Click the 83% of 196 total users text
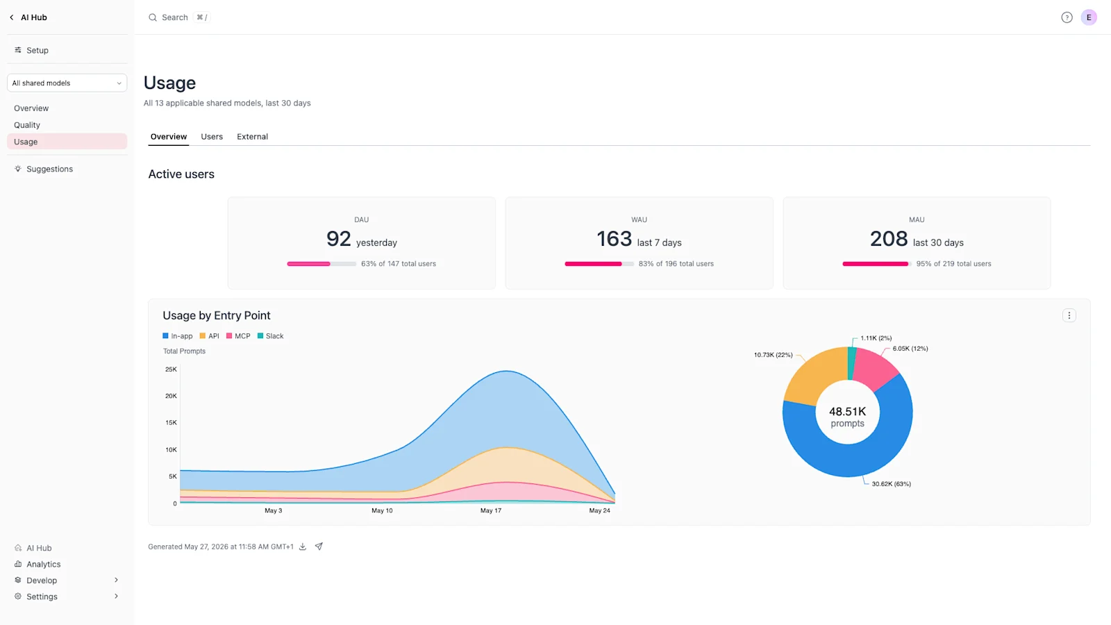The height and width of the screenshot is (625, 1111). click(x=676, y=264)
